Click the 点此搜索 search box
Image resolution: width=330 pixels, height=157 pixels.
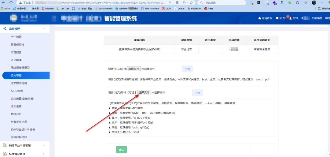[222, 3]
